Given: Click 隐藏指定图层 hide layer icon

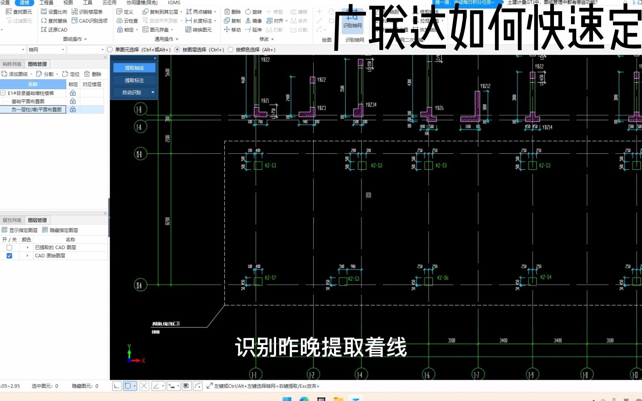Looking at the screenshot, I should (x=45, y=230).
